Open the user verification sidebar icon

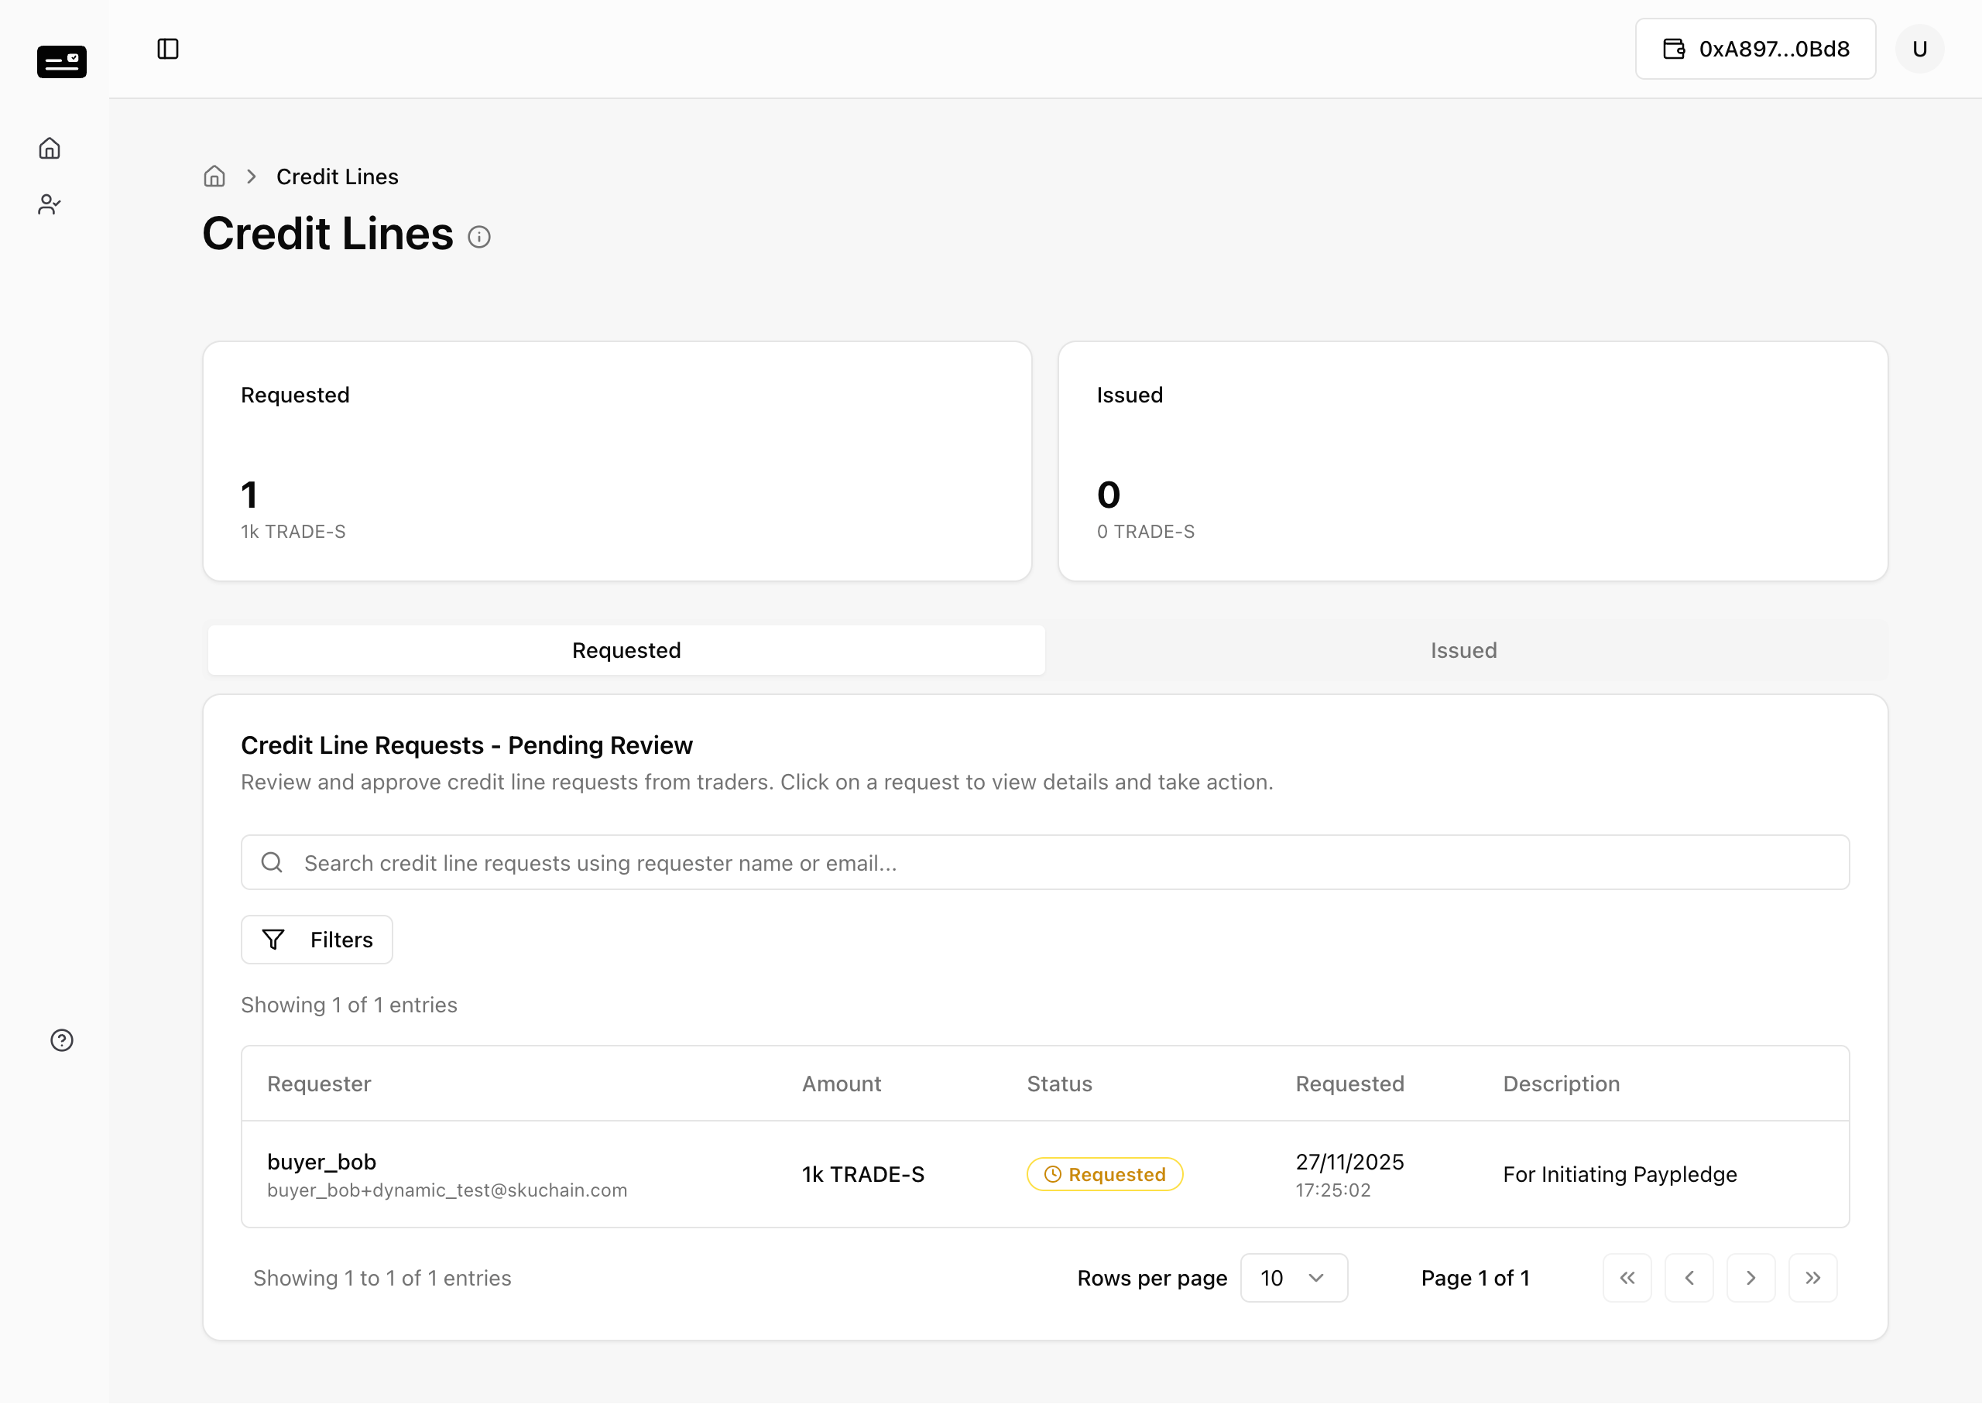[50, 204]
